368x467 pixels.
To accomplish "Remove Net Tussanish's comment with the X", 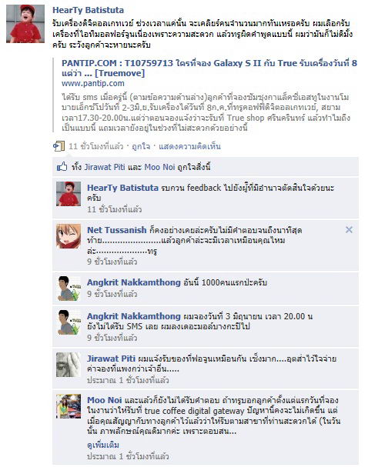I will (x=349, y=229).
